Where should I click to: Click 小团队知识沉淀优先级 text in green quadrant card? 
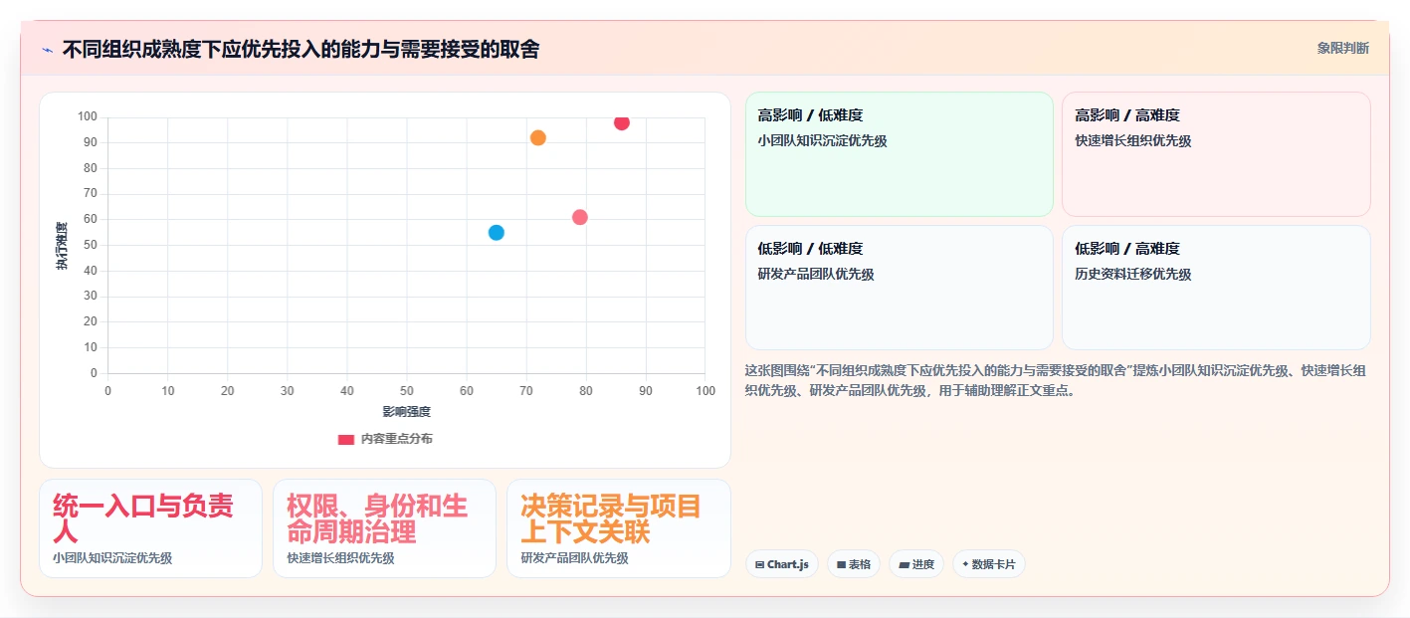(x=822, y=141)
